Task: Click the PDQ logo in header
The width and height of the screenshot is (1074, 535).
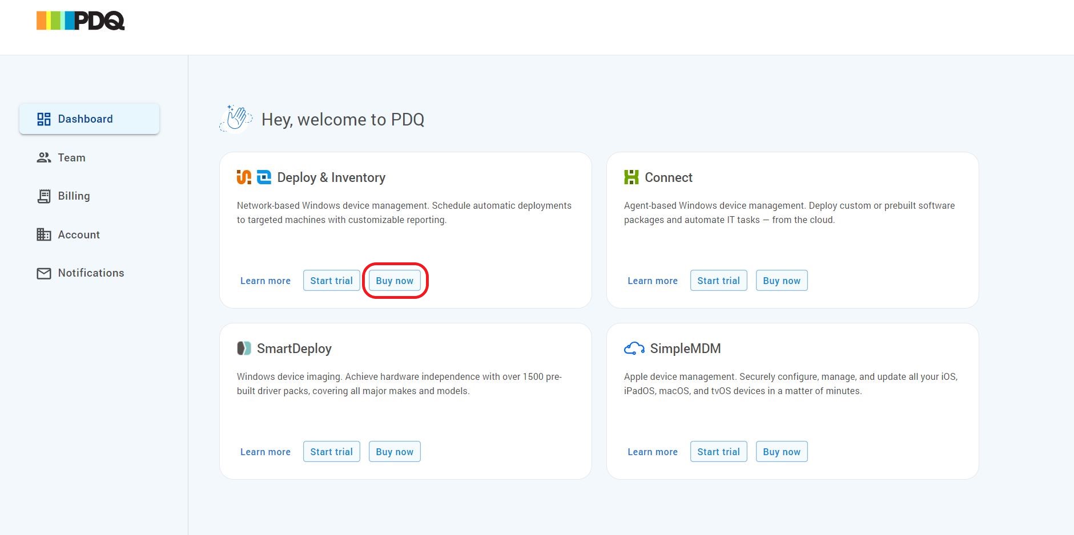Action: point(81,21)
